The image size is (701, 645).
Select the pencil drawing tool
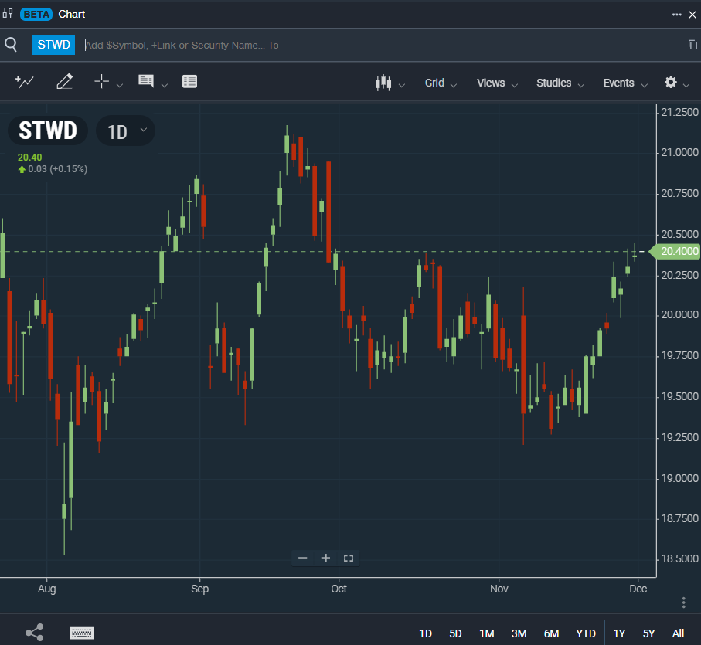(64, 82)
